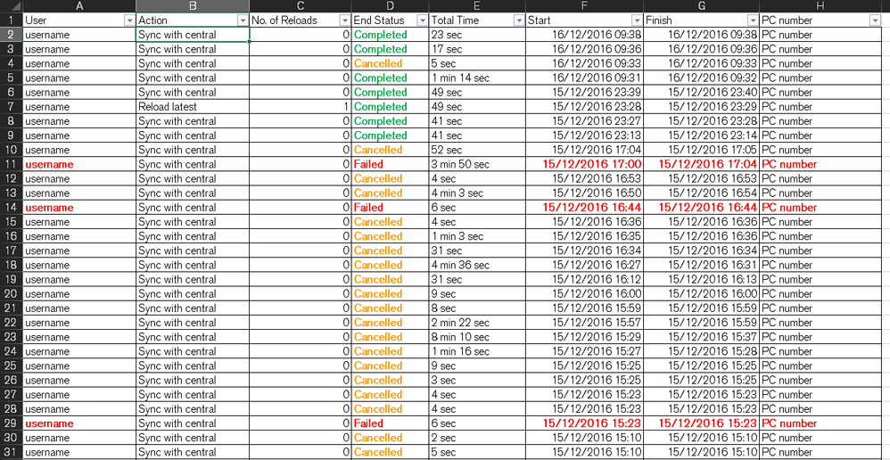The image size is (890, 460).
Task: Click the '3 min 50 sec' total time cell
Action: point(477,165)
